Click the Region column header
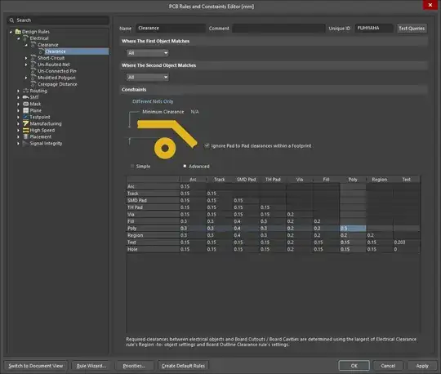This screenshot has height=374, width=441. [380, 180]
